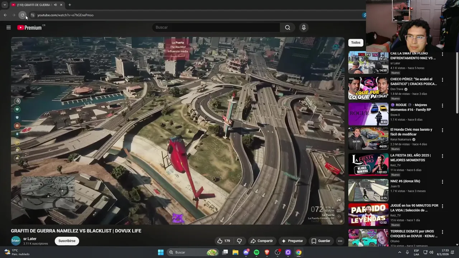The image size is (459, 258).
Task: Switch ESP LAA keyboard language
Action: point(416,252)
